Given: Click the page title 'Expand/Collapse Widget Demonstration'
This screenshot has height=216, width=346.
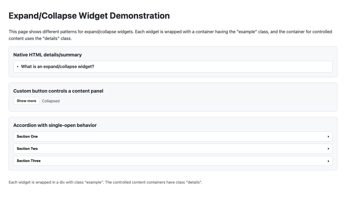Looking at the screenshot, I should point(89,16).
